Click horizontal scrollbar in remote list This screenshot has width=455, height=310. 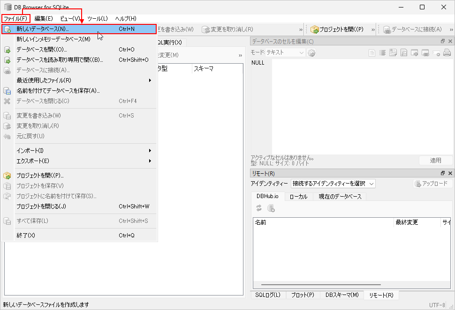pyautogui.click(x=321, y=285)
